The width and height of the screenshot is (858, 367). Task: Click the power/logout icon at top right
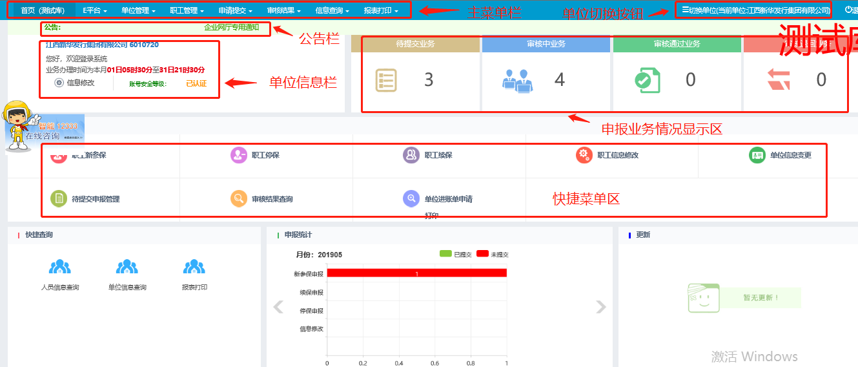[848, 10]
